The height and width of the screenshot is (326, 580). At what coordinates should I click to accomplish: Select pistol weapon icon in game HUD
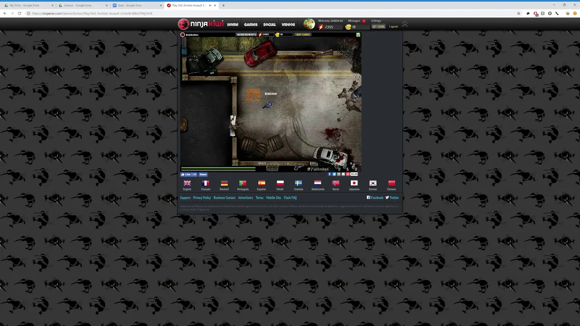299,167
